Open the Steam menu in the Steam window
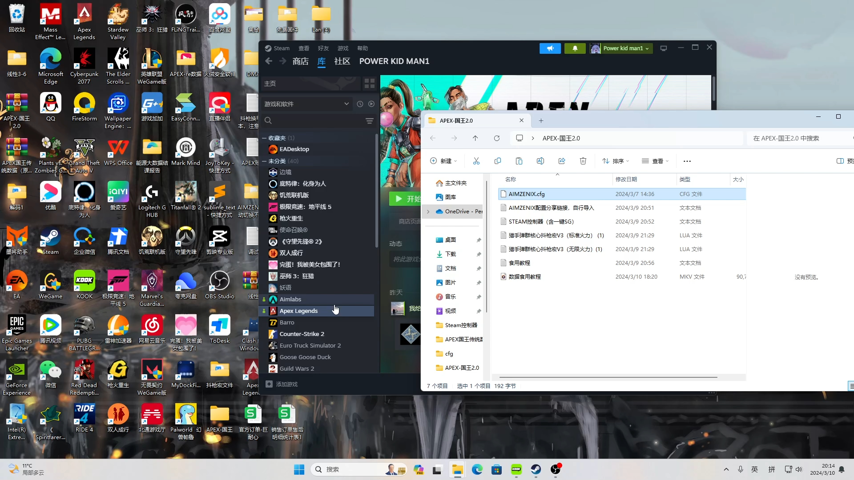 (x=277, y=48)
